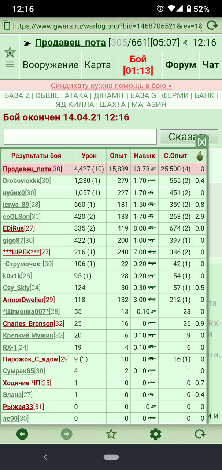Open Csy_Skiy player link
The width and height of the screenshot is (222, 470).
point(16,288)
